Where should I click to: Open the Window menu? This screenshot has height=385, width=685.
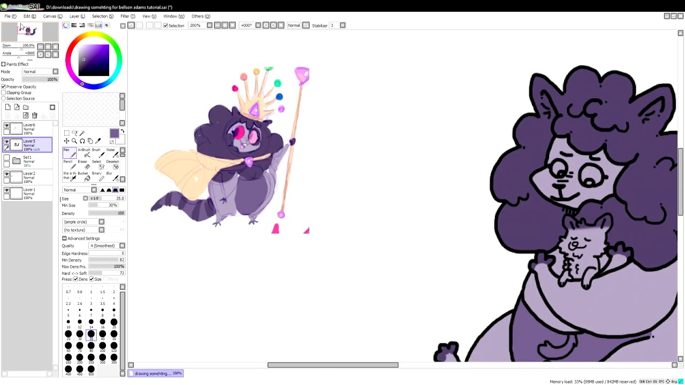coord(174,16)
